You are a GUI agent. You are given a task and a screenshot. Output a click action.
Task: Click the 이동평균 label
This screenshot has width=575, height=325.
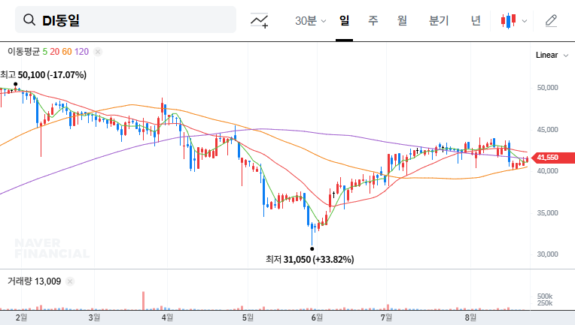click(23, 52)
